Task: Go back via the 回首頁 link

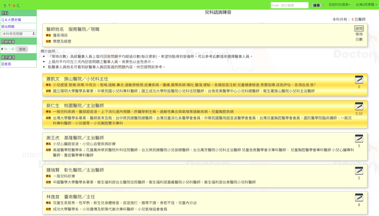Action: [6, 64]
